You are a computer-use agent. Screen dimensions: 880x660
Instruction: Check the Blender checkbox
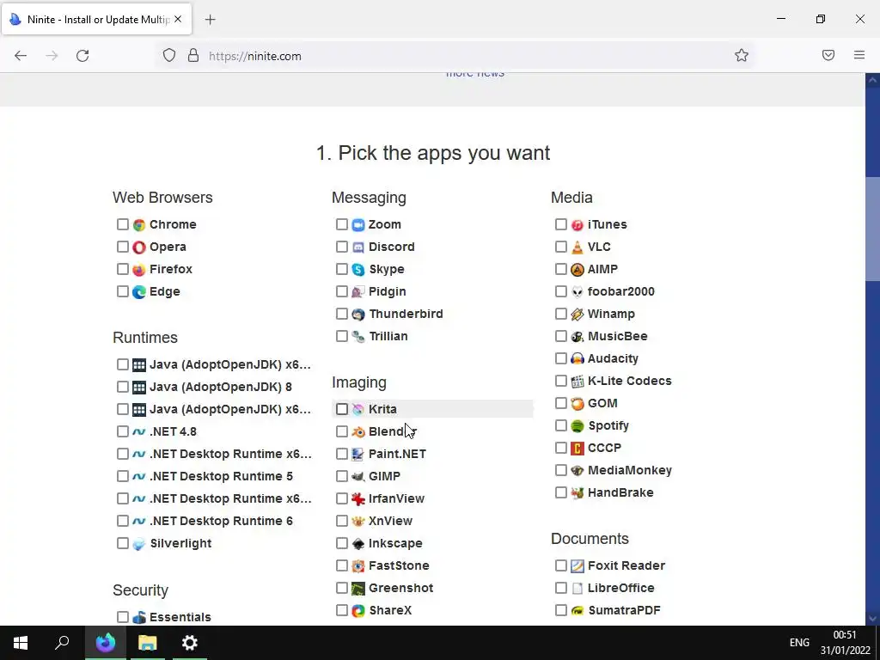pyautogui.click(x=342, y=431)
